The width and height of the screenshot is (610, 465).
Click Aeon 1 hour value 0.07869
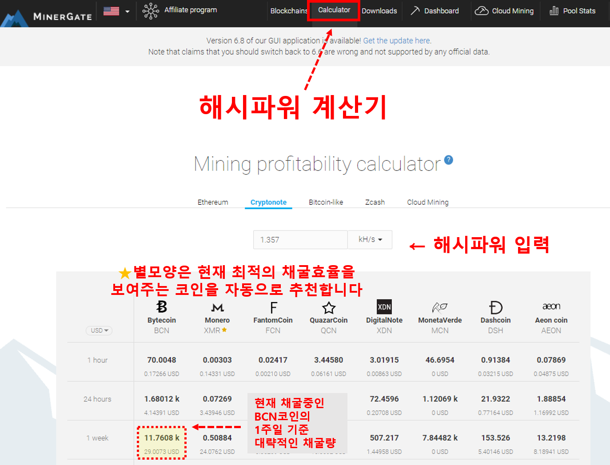(551, 360)
